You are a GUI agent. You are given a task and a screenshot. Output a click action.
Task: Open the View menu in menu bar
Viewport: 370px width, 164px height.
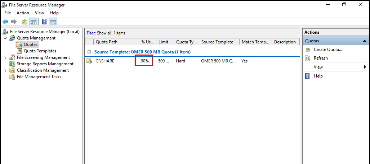(x=39, y=13)
